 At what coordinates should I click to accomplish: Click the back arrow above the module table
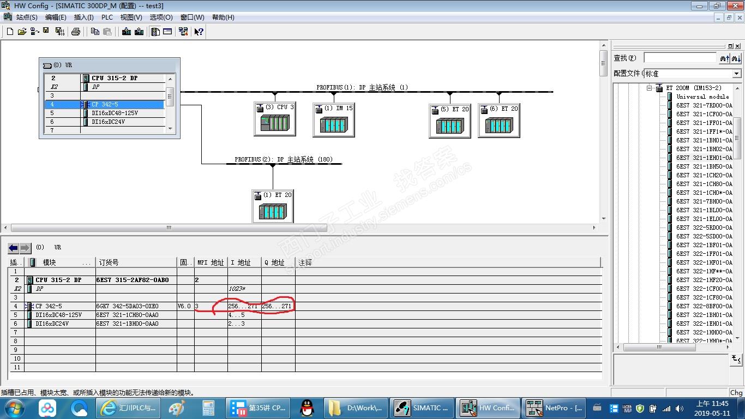pos(14,248)
